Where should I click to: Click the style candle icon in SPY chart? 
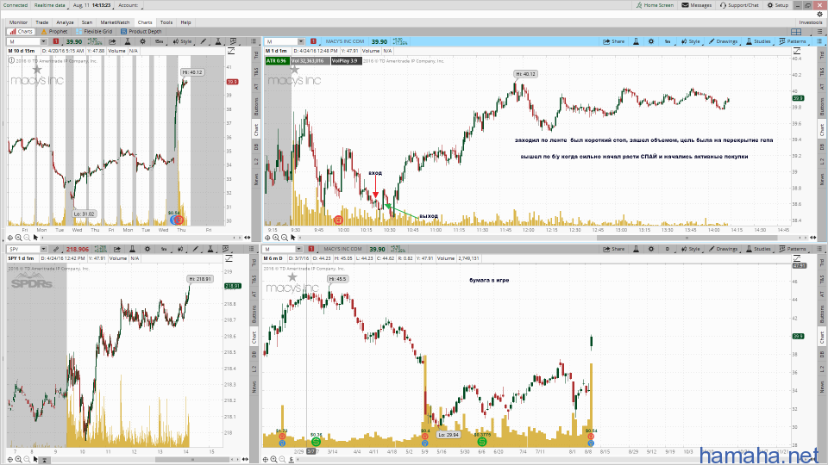coord(180,249)
